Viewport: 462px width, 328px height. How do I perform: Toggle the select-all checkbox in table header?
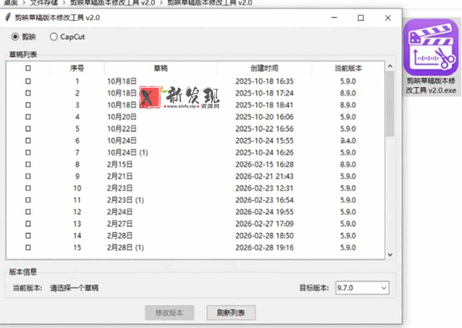(x=28, y=68)
